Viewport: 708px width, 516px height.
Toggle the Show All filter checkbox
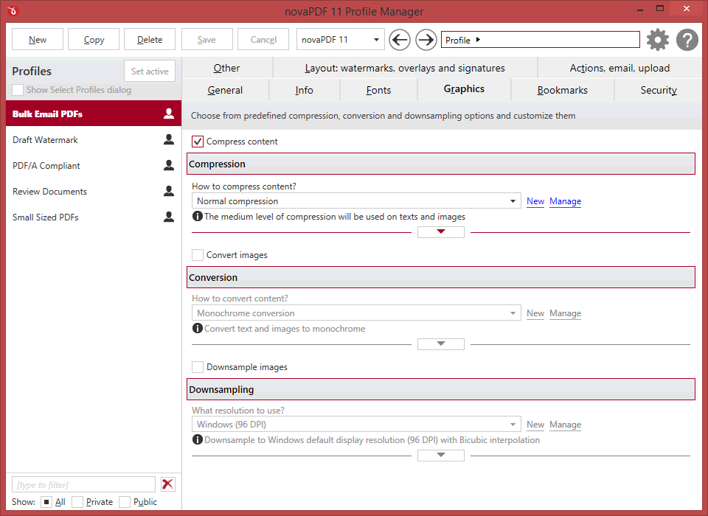[x=46, y=502]
